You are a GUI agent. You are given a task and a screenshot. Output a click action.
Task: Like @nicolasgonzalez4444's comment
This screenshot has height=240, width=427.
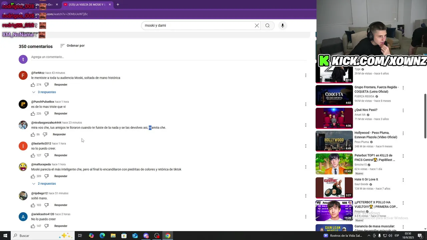click(33, 135)
